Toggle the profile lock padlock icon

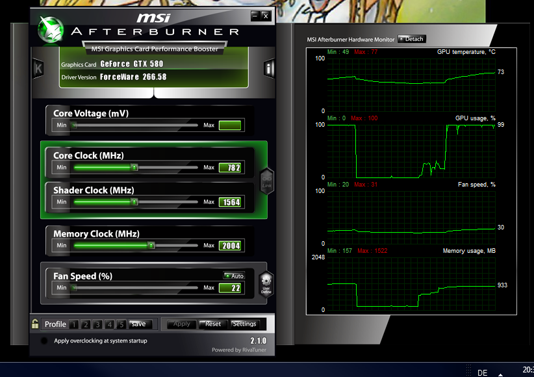tap(35, 324)
